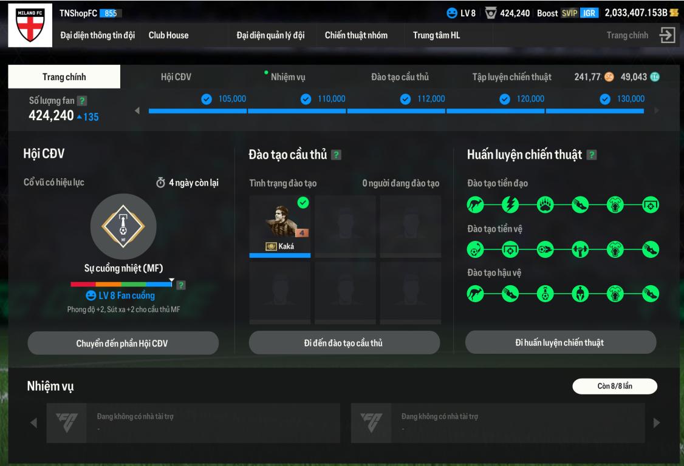Screen dimensions: 684x466
Task: Switch to the Hội CĐV tab
Action: (x=176, y=77)
